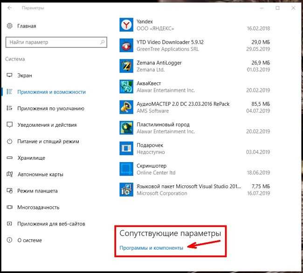Open Хранилище settings
This screenshot has height=273, width=303.
(x=31, y=158)
